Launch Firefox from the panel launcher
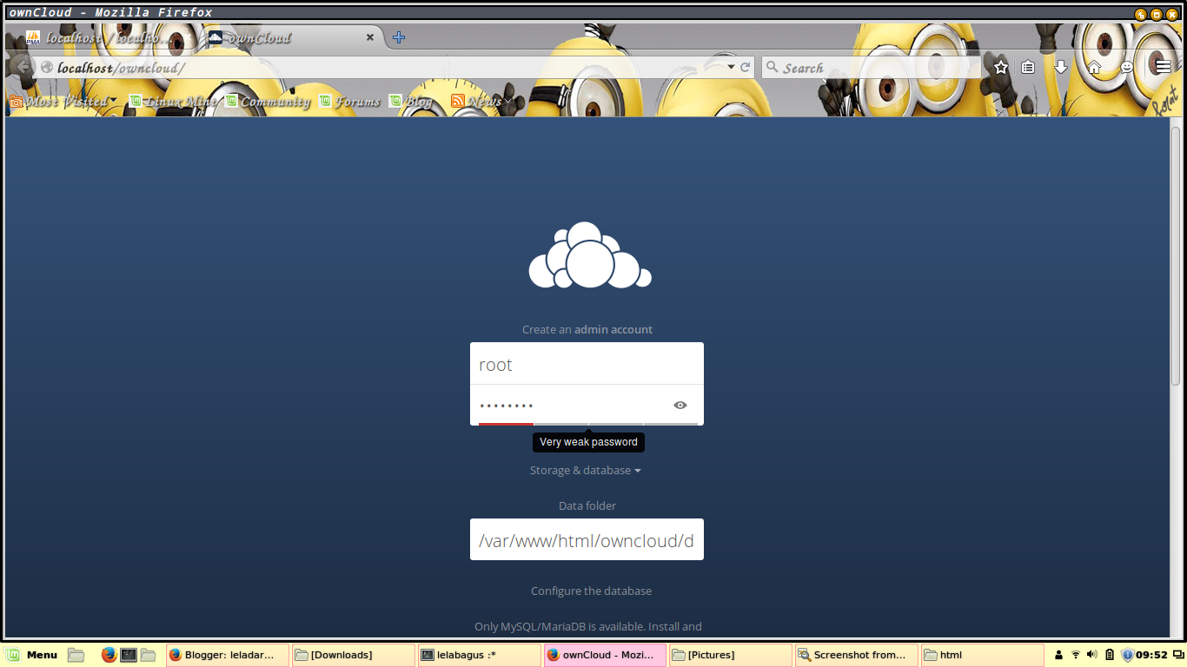1187x667 pixels. click(109, 655)
